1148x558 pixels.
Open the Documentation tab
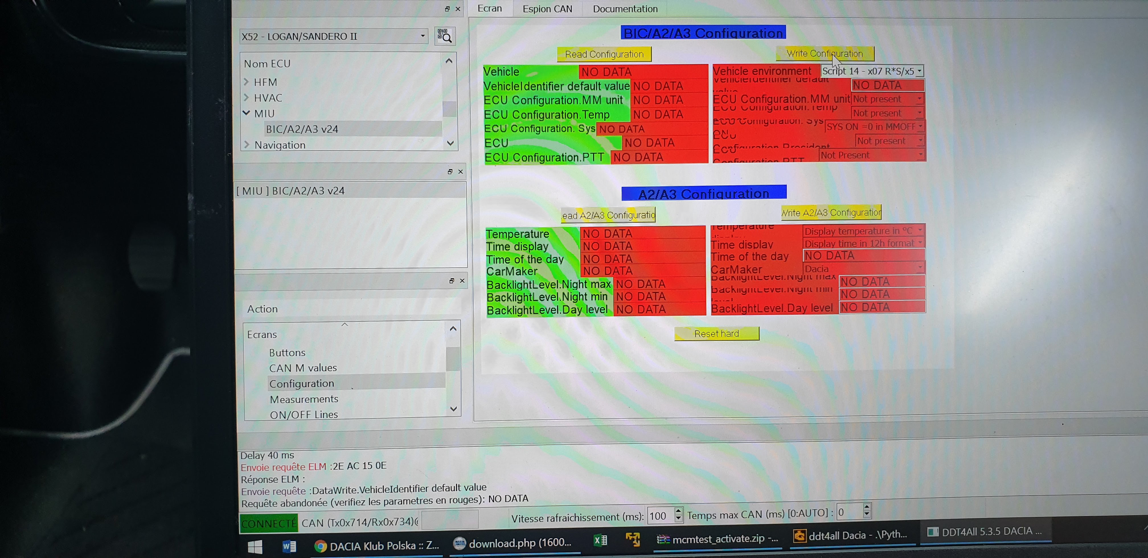(x=625, y=9)
